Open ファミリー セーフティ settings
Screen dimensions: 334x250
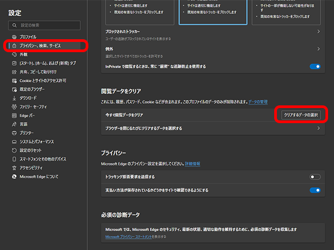point(33,106)
